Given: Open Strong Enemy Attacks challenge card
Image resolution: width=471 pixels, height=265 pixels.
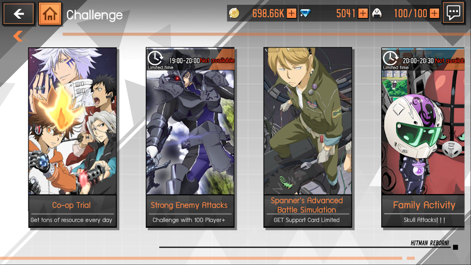Looking at the screenshot, I should pos(190,137).
